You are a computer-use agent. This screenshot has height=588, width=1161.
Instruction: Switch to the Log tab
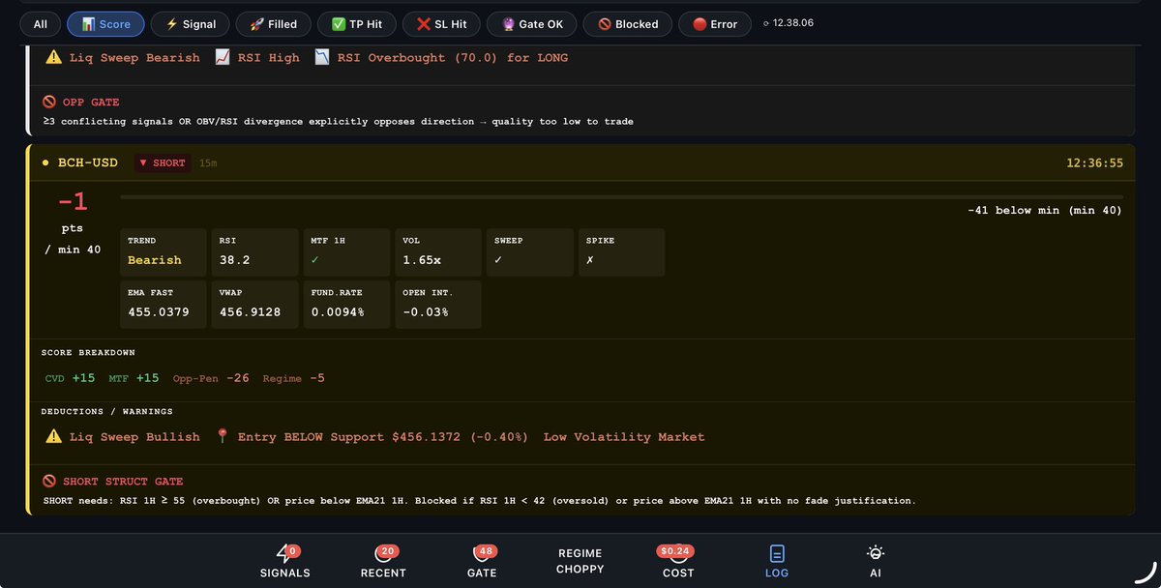777,561
